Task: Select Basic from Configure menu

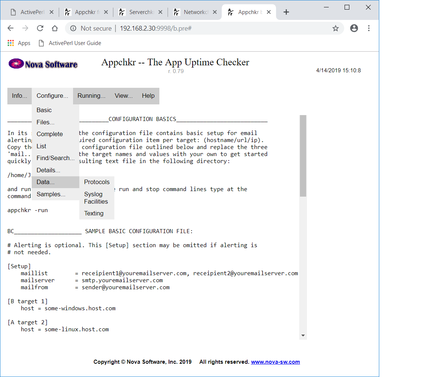Action: point(56,110)
